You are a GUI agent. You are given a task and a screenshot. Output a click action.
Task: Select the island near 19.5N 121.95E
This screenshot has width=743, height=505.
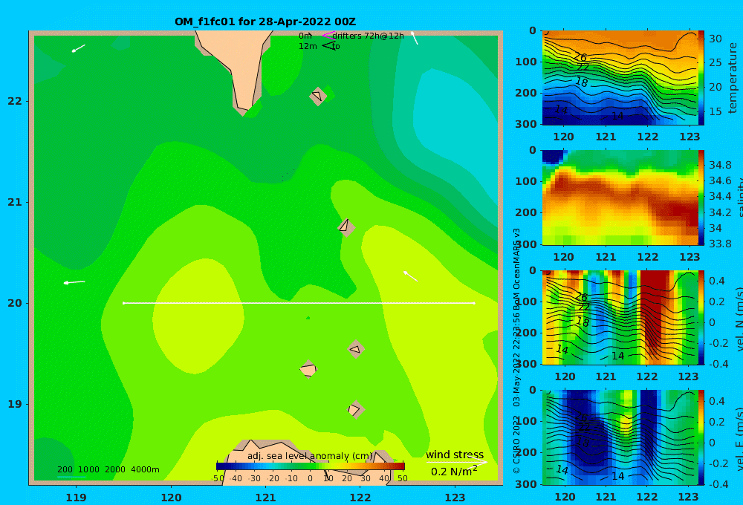(356, 349)
